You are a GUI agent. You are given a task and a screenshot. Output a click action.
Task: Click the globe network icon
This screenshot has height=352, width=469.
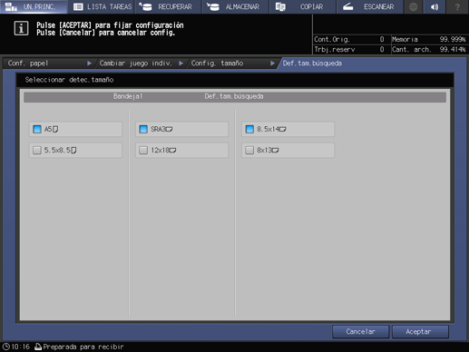coord(413,6)
